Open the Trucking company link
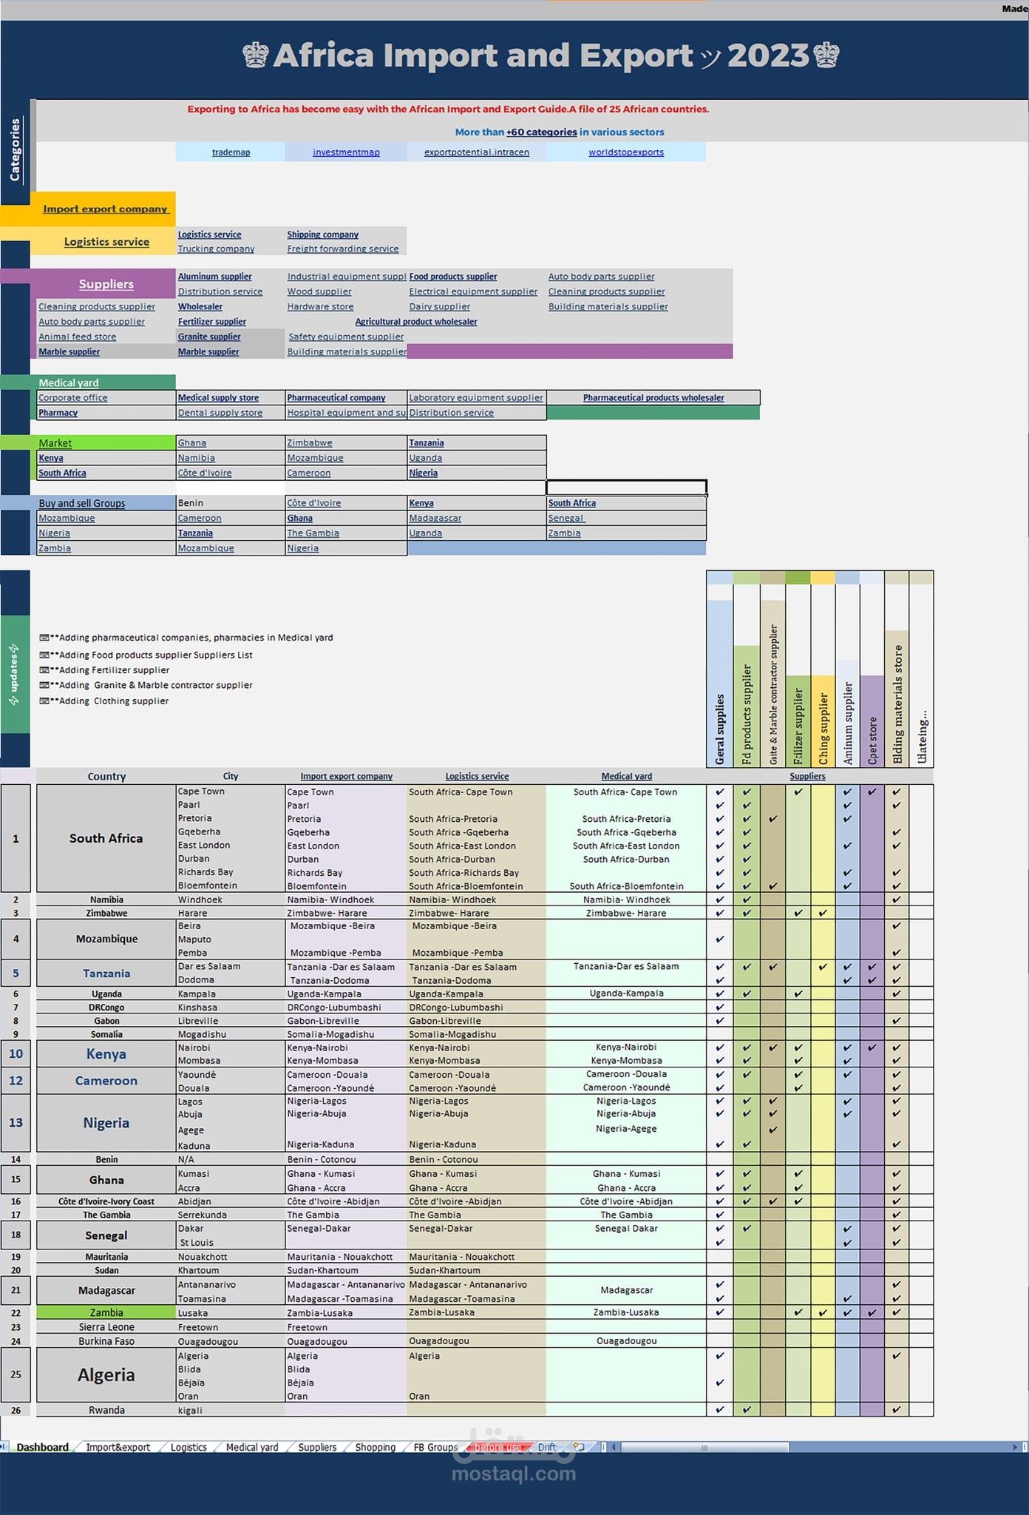Screen dimensions: 1029x1515 point(216,249)
